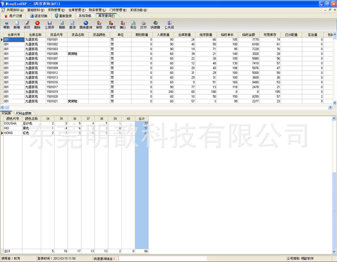Click the 临时金额 value 8480

[249, 82]
